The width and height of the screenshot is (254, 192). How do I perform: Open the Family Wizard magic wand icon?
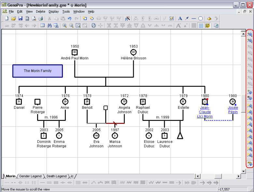click(x=127, y=19)
